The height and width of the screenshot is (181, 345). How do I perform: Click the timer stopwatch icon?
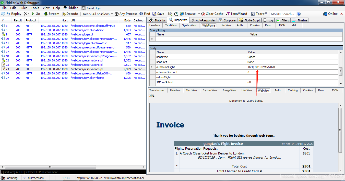(x=176, y=14)
